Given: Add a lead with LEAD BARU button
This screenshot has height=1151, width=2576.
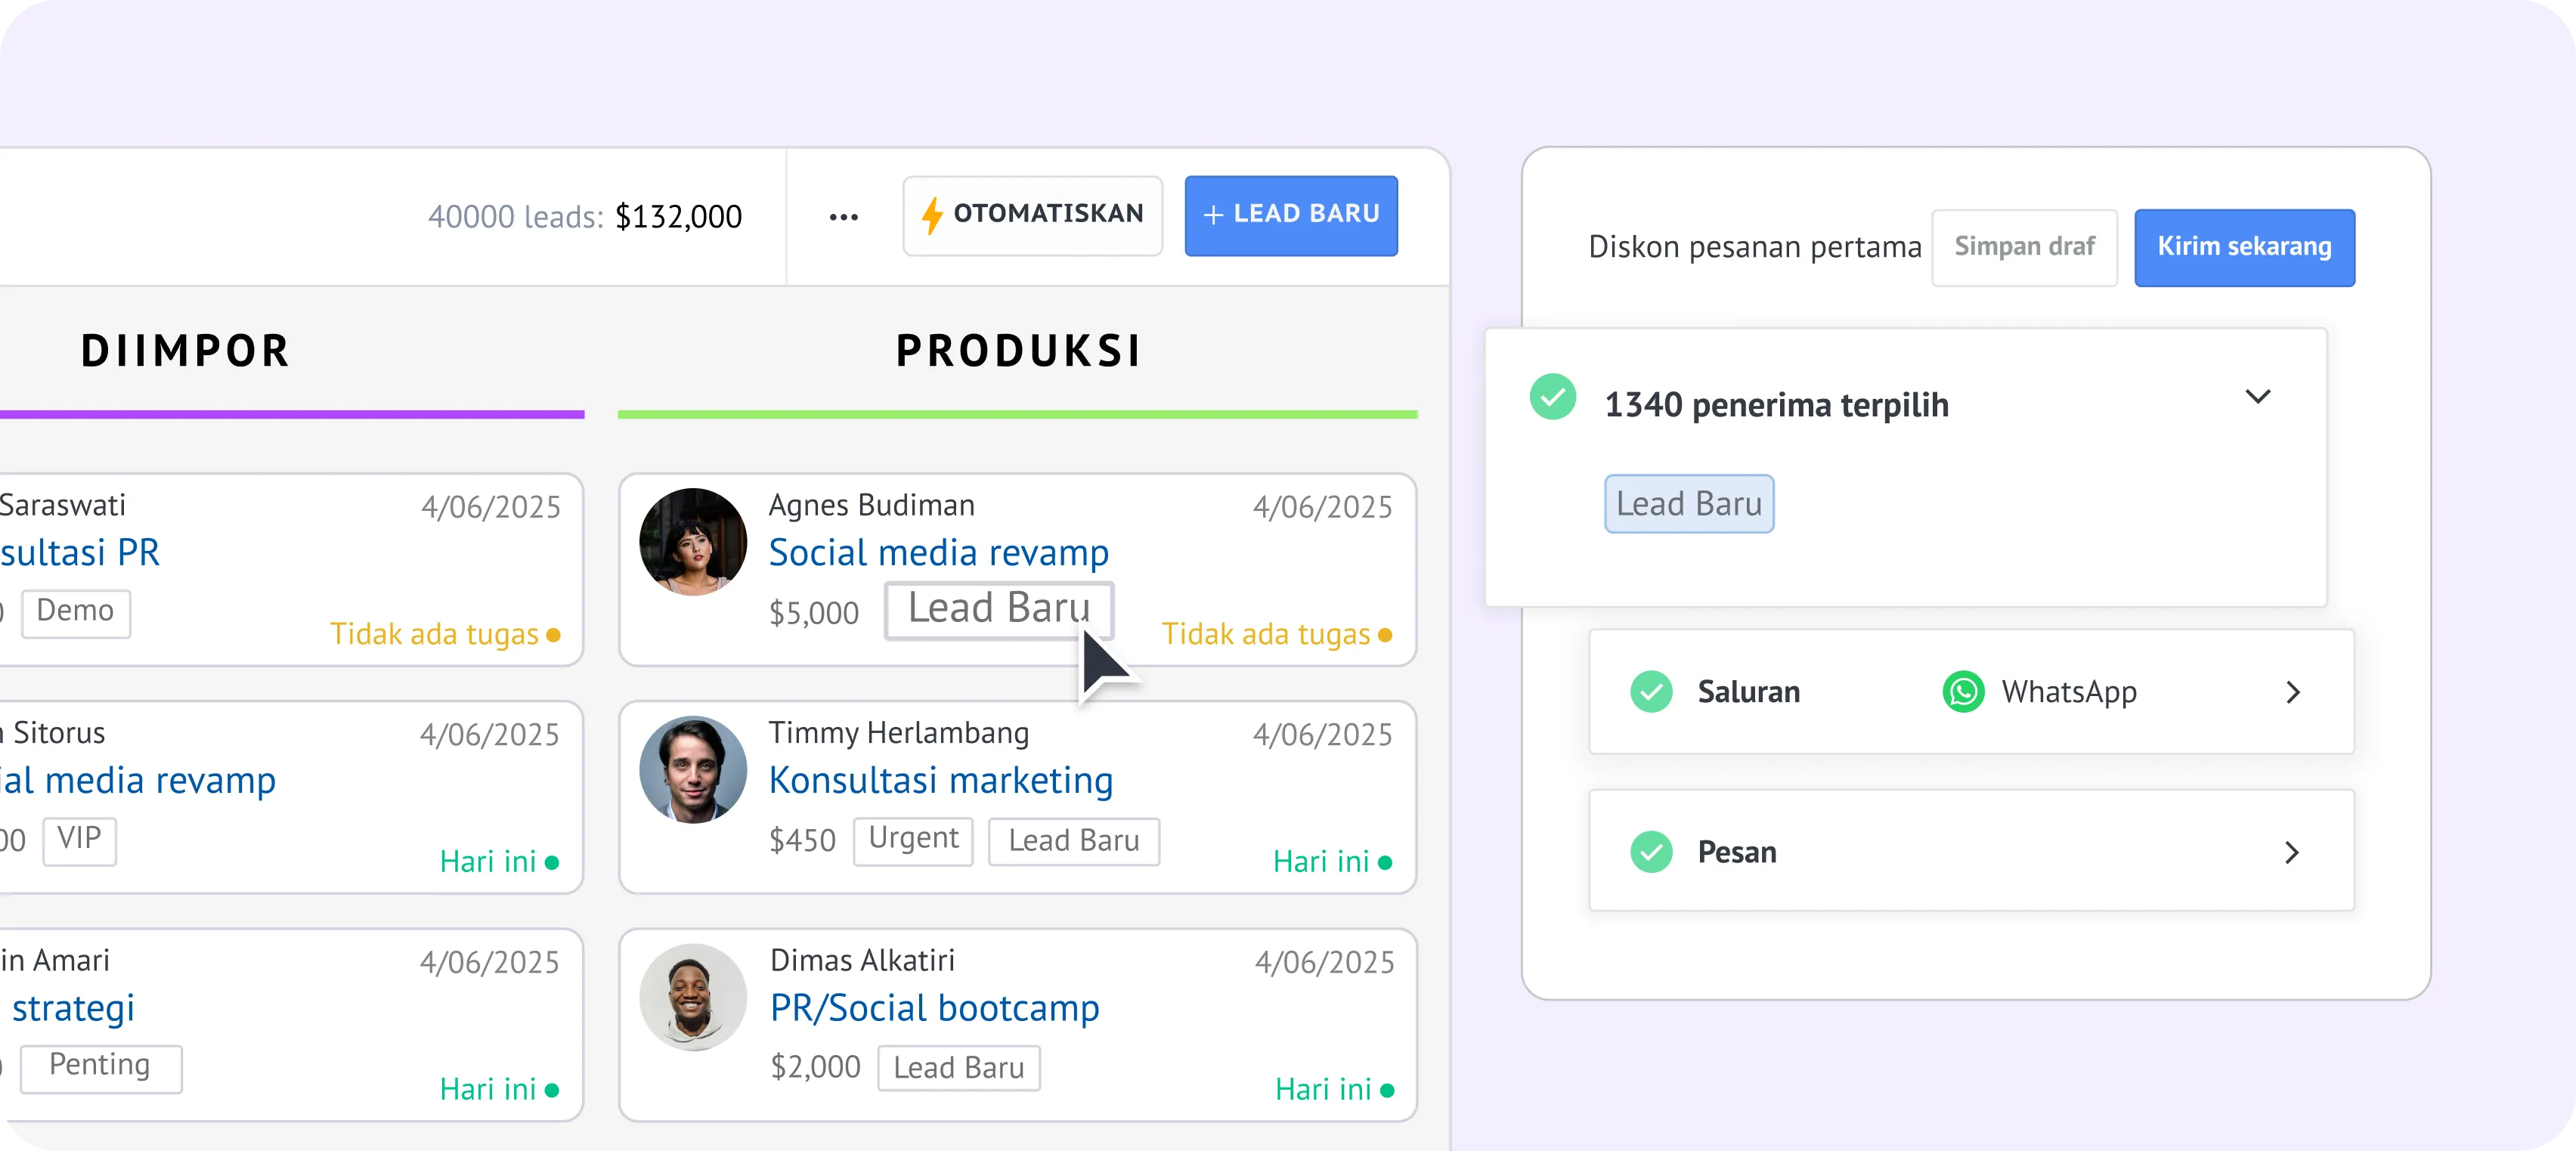Looking at the screenshot, I should pyautogui.click(x=1291, y=216).
